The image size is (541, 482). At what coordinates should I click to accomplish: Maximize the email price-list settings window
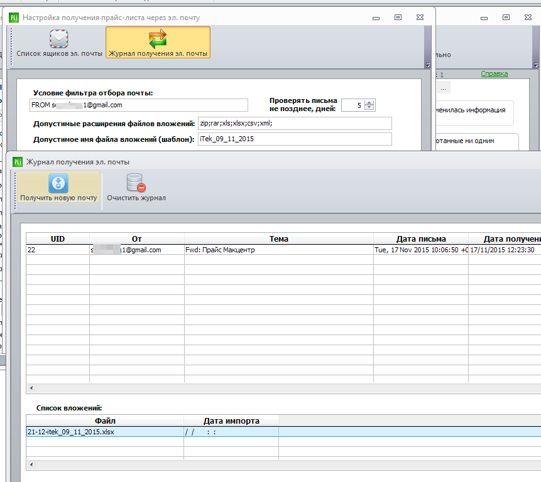pos(398,17)
